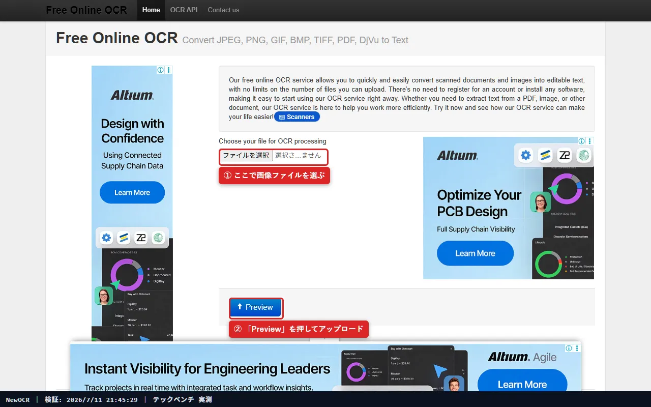
Task: Upload with the Preview button
Action: (256, 307)
